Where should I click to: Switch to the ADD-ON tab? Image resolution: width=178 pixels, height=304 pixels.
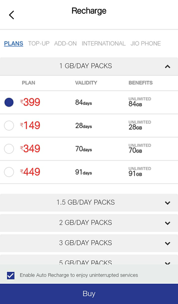[66, 43]
